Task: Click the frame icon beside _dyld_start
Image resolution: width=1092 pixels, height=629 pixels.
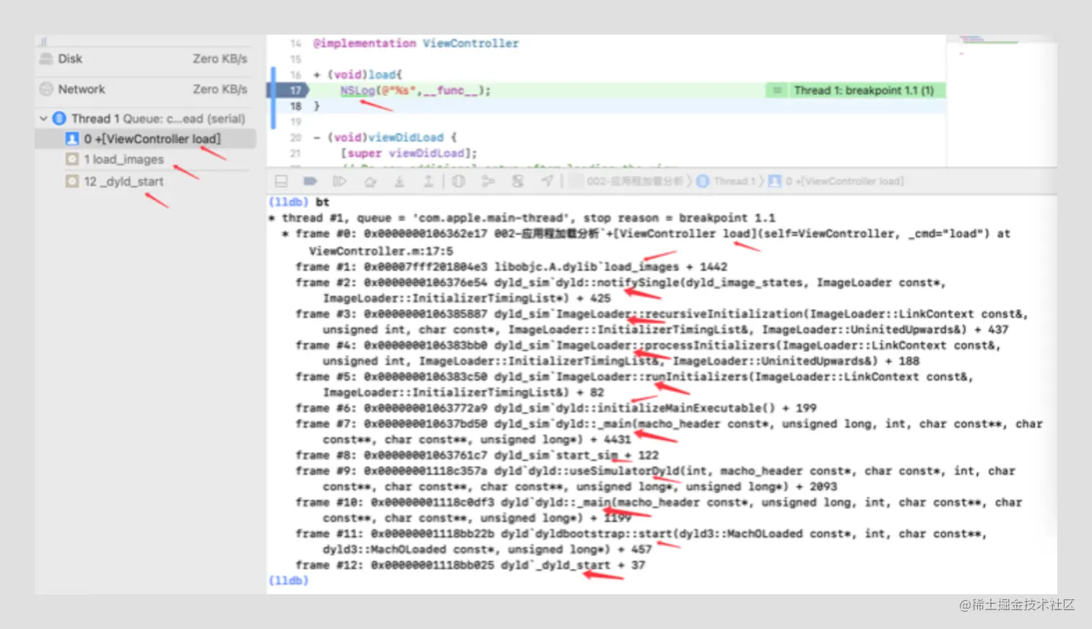Action: 71,181
